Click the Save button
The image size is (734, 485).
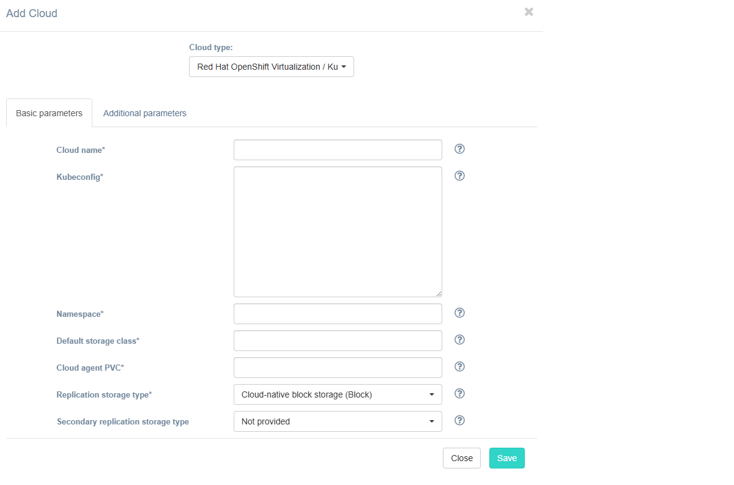click(507, 458)
